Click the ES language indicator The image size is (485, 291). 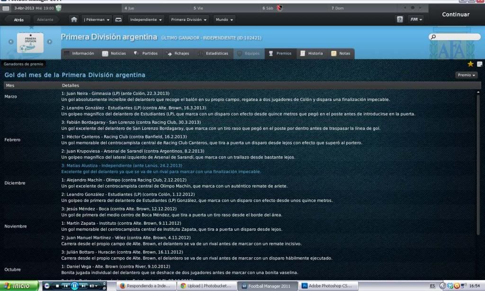click(x=432, y=286)
